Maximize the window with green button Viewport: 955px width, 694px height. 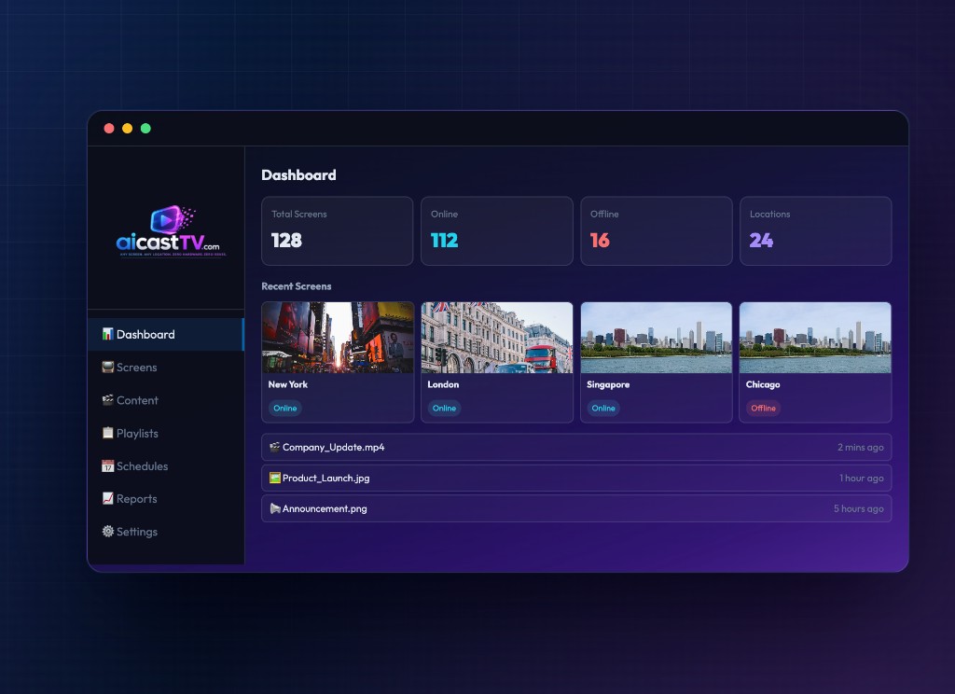coord(145,128)
